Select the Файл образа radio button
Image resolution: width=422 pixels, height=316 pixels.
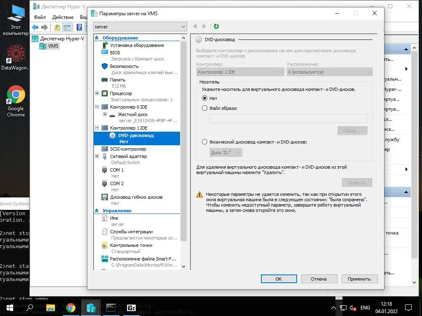click(204, 108)
